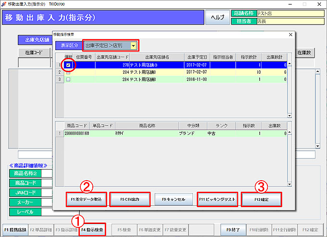The image size is (327, 237).
Task: Click F12 確定 button in dialog
Action: tap(261, 199)
